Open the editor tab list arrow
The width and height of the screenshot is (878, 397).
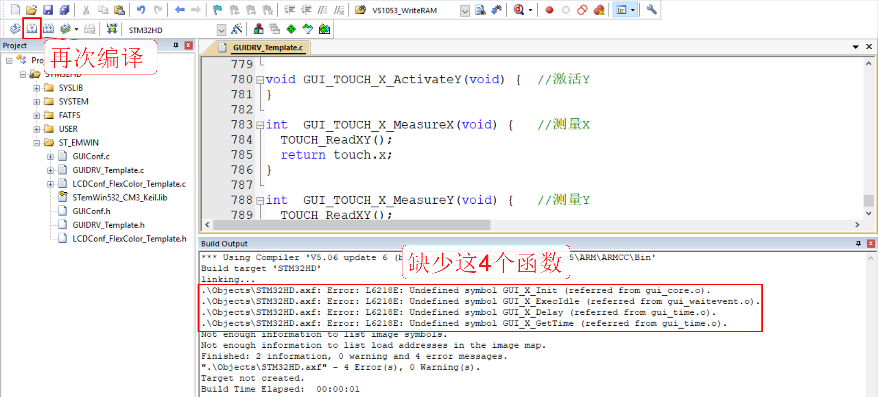[856, 47]
